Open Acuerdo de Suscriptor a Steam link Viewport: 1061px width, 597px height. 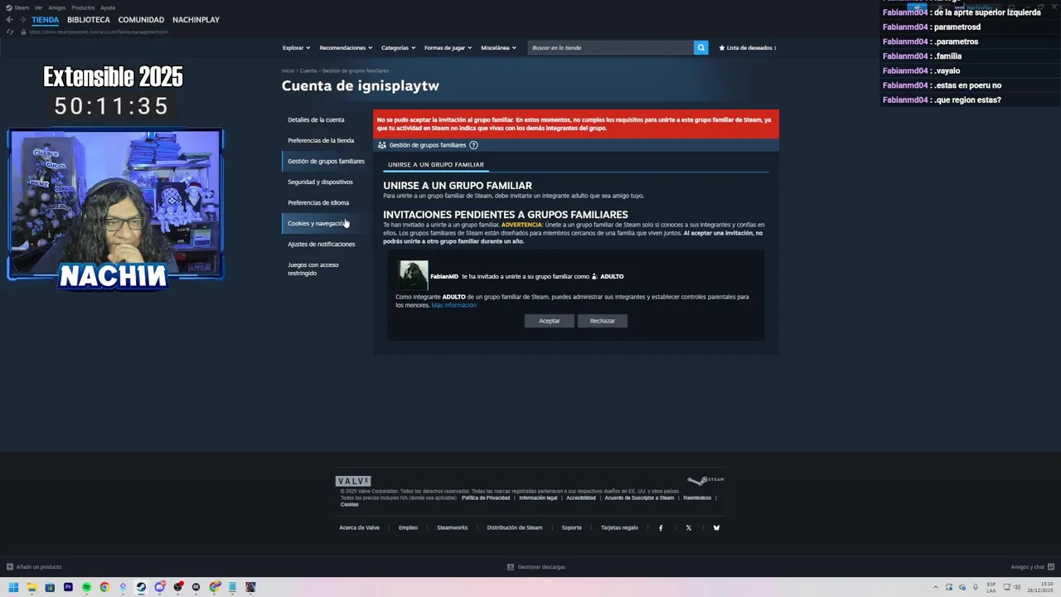point(639,498)
